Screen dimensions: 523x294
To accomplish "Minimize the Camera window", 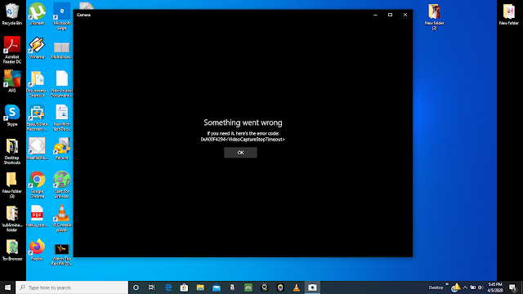I will click(x=375, y=15).
